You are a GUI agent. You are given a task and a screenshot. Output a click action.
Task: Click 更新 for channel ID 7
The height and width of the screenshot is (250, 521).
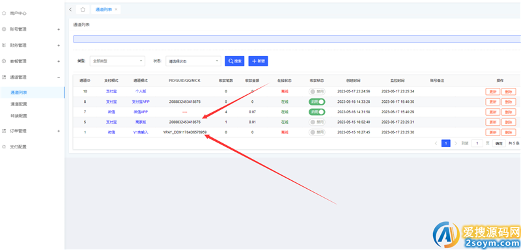click(492, 112)
